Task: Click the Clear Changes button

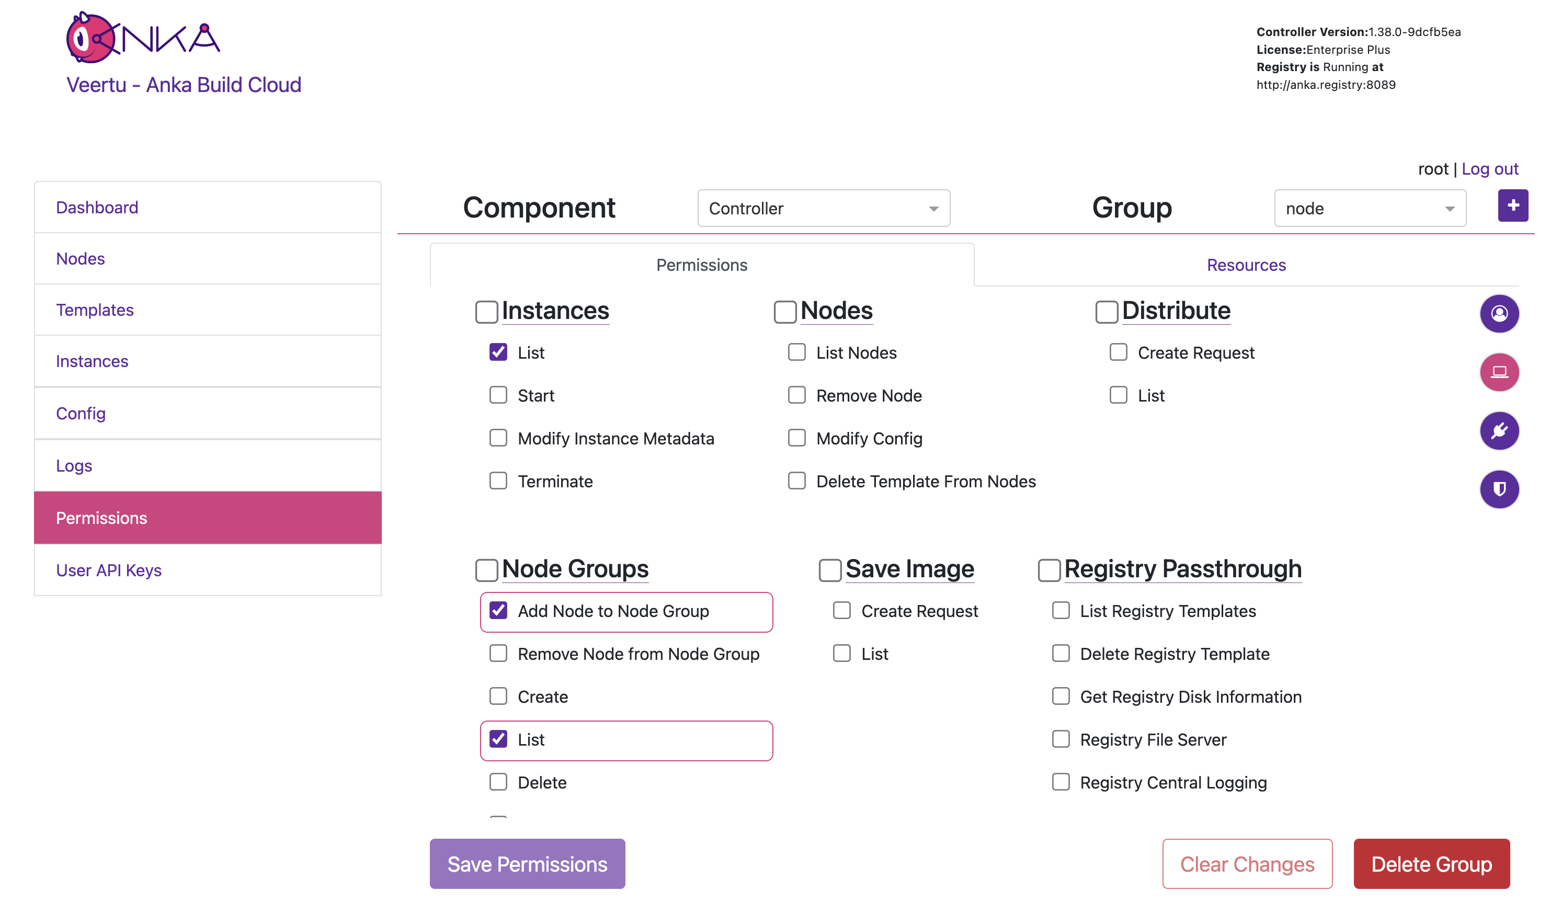Action: pos(1246,863)
